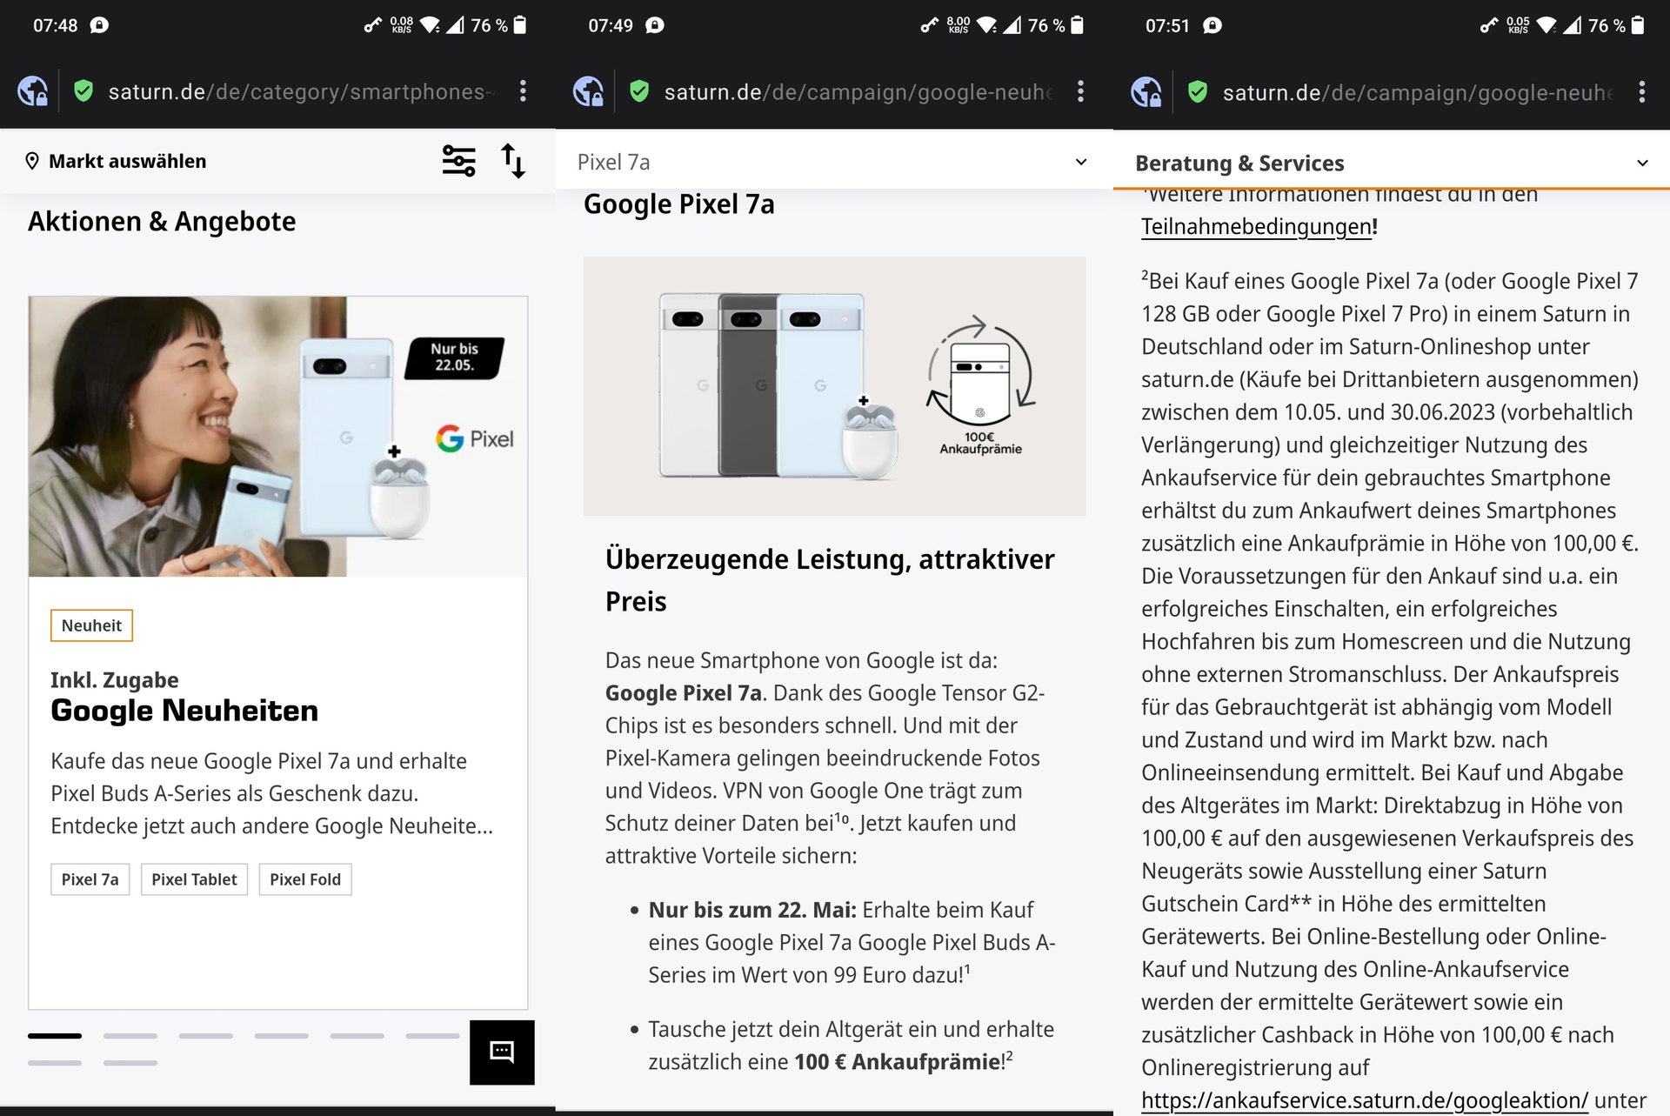Tap the VPN key icon in right status bar
Image resolution: width=1670 pixels, height=1116 pixels.
pos(1489,25)
